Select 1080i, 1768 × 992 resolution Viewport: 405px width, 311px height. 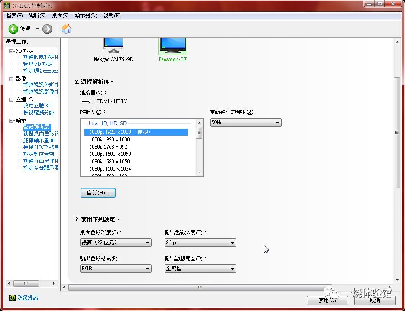[136, 147]
